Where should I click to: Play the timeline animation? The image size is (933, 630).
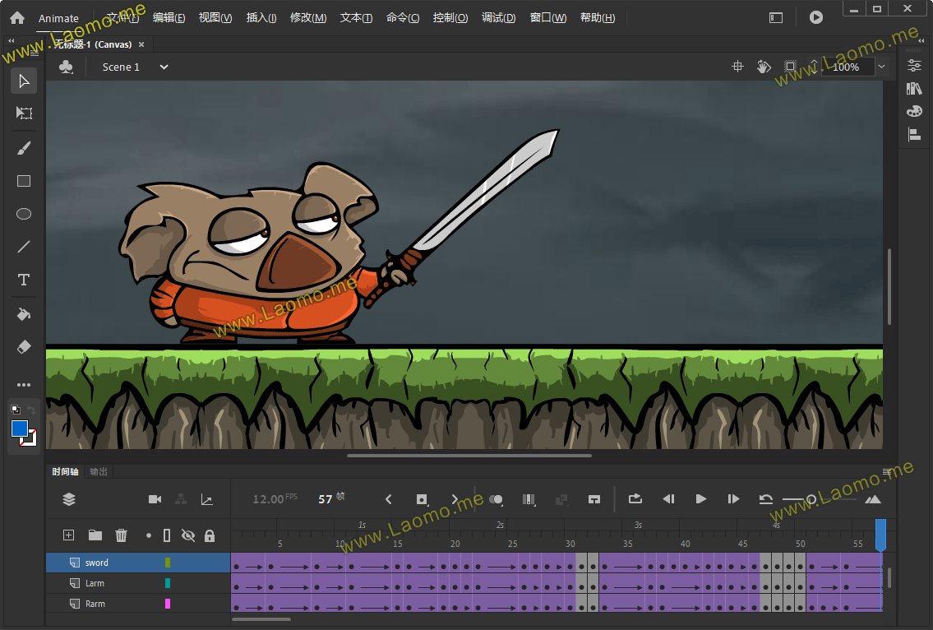pos(701,499)
